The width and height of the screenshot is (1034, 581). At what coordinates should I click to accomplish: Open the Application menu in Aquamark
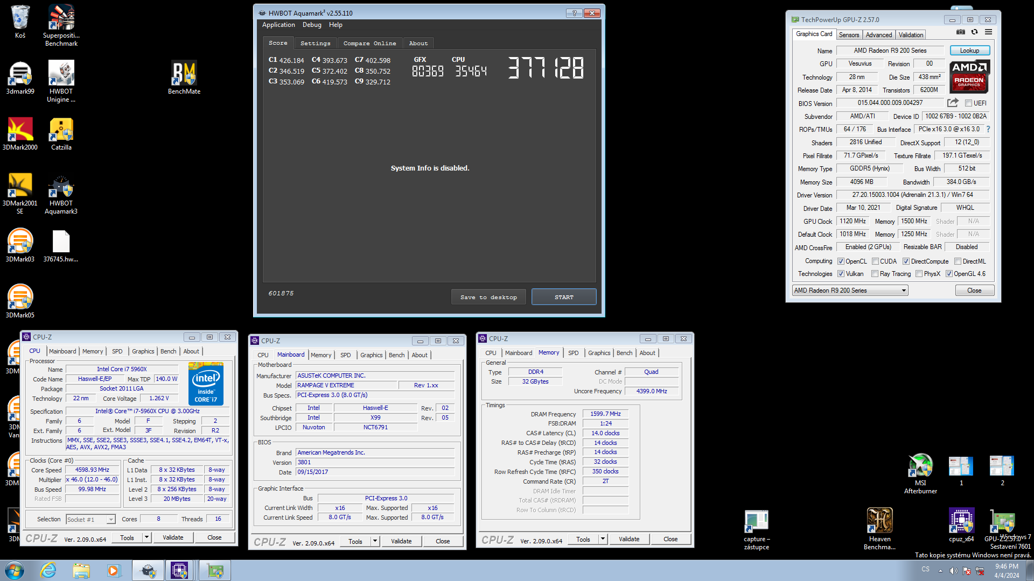(x=278, y=25)
